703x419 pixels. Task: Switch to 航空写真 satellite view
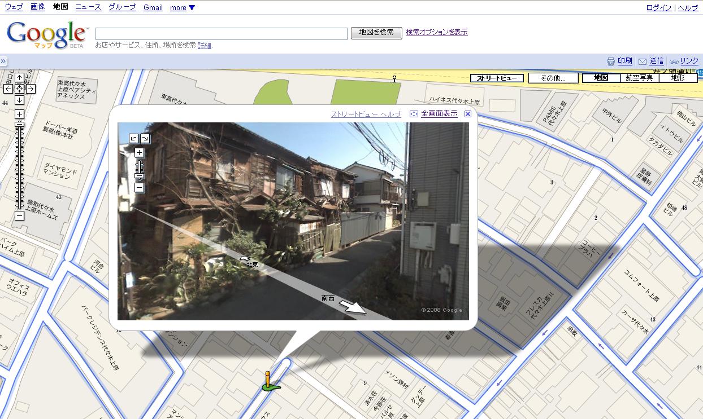[x=639, y=78]
